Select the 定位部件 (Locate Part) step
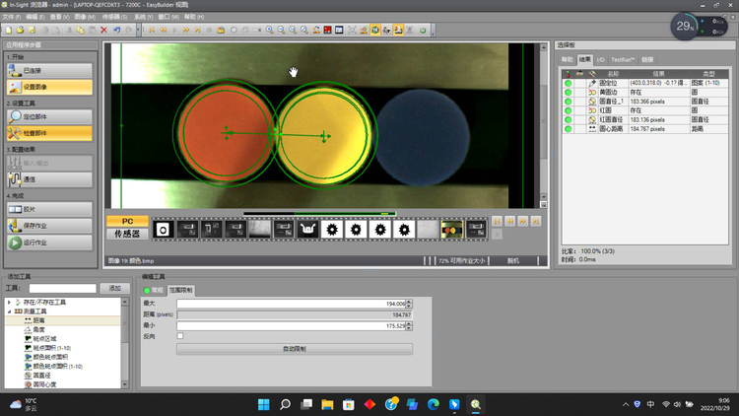 pyautogui.click(x=50, y=116)
